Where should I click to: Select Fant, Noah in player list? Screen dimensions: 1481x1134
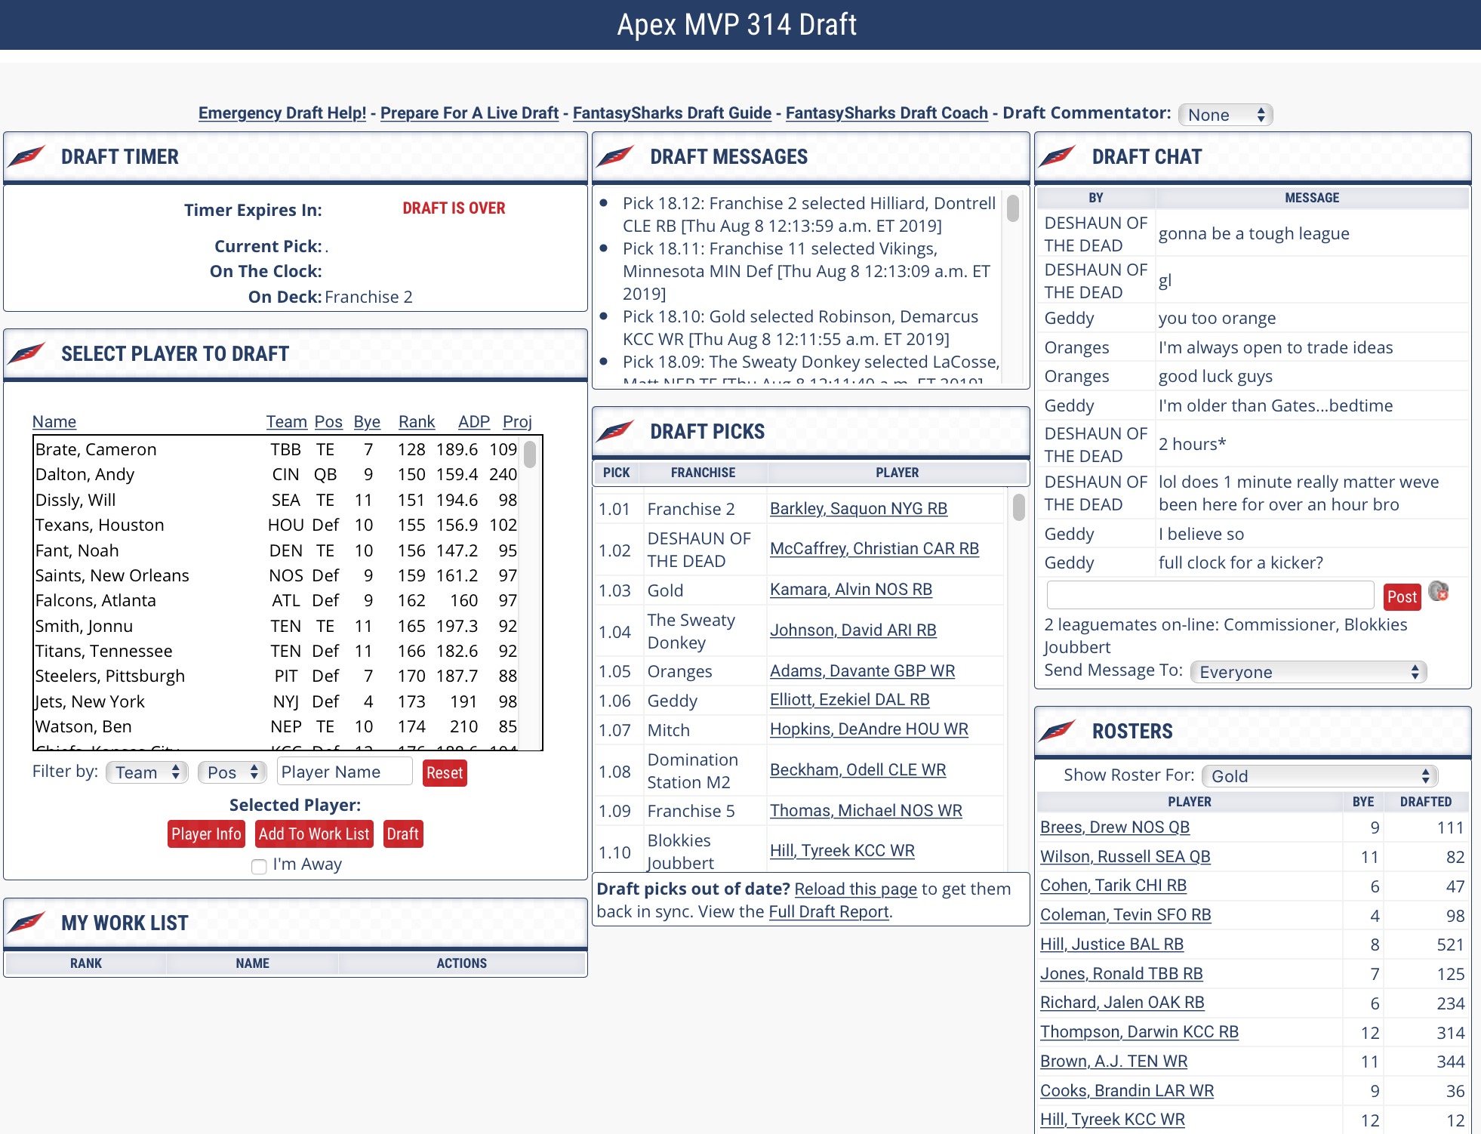pos(276,550)
